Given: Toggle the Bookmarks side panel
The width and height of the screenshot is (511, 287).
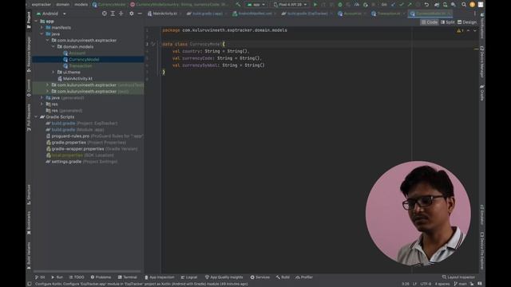Looking at the screenshot, I should tap(29, 223).
